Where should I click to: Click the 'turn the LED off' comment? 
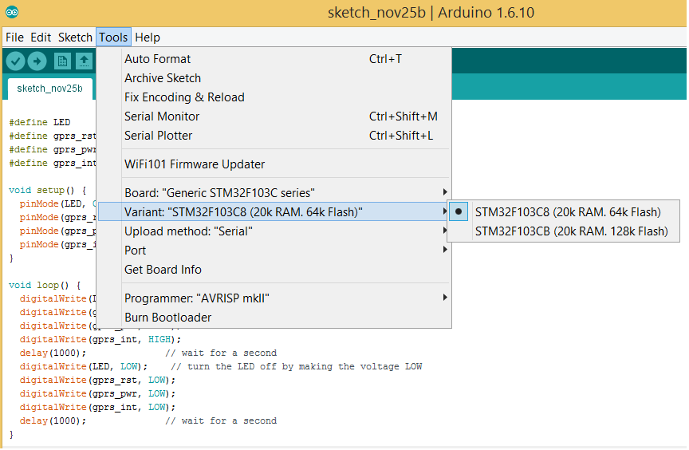coord(296,366)
